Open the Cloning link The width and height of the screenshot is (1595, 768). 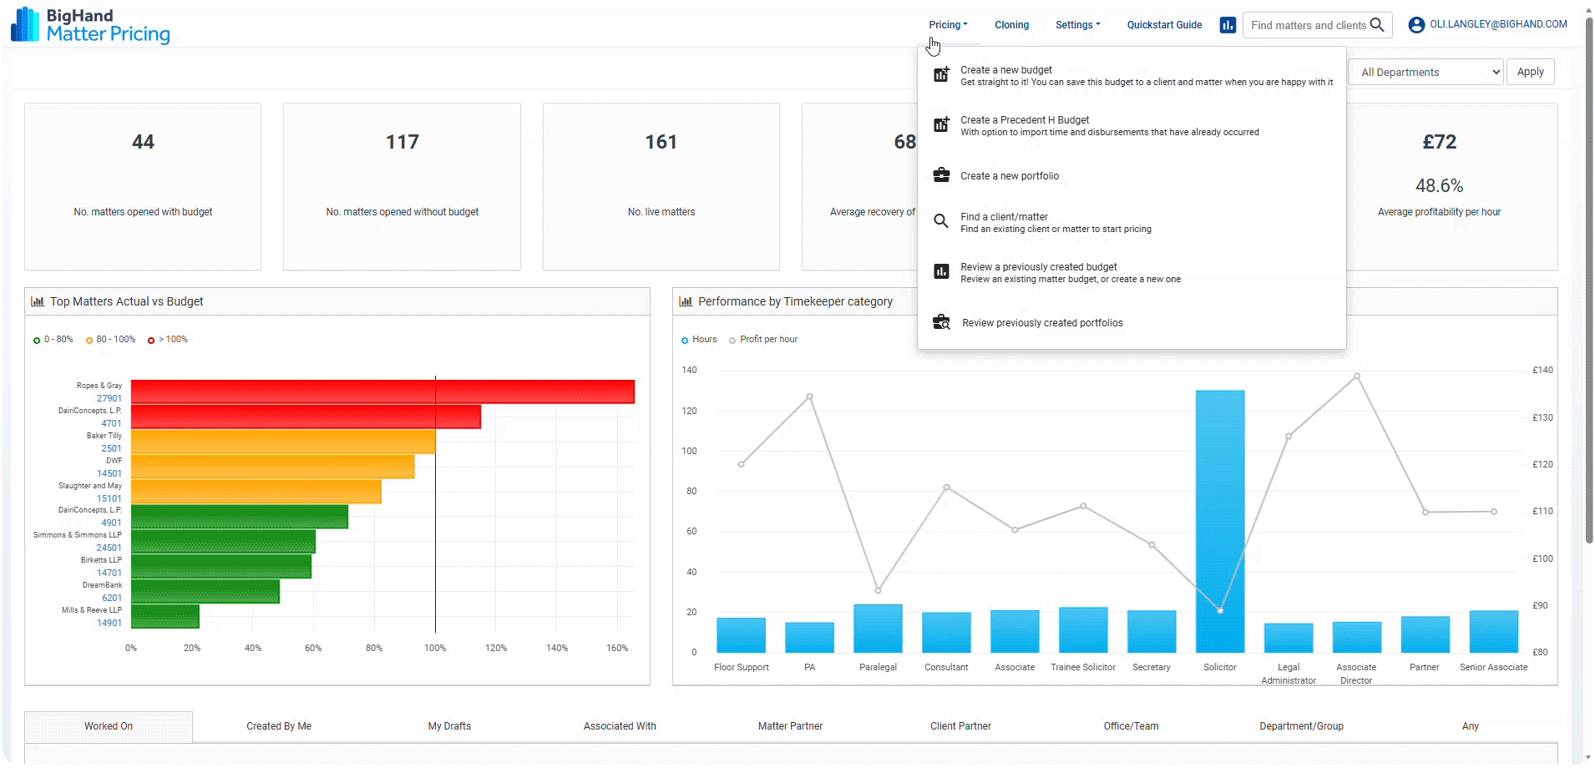pyautogui.click(x=1011, y=25)
